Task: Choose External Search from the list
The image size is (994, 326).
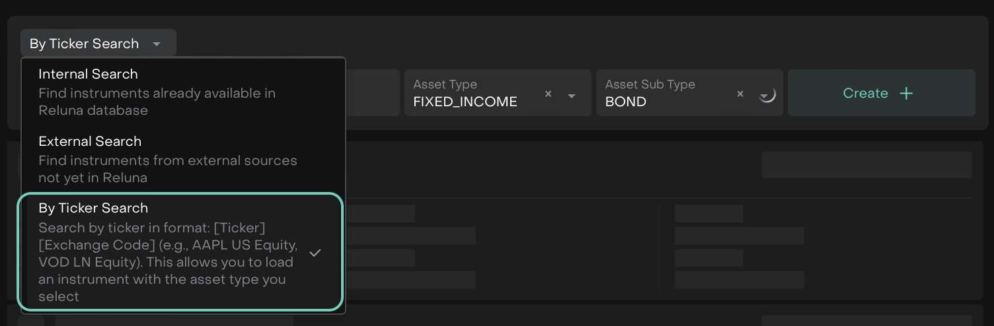Action: coord(90,141)
